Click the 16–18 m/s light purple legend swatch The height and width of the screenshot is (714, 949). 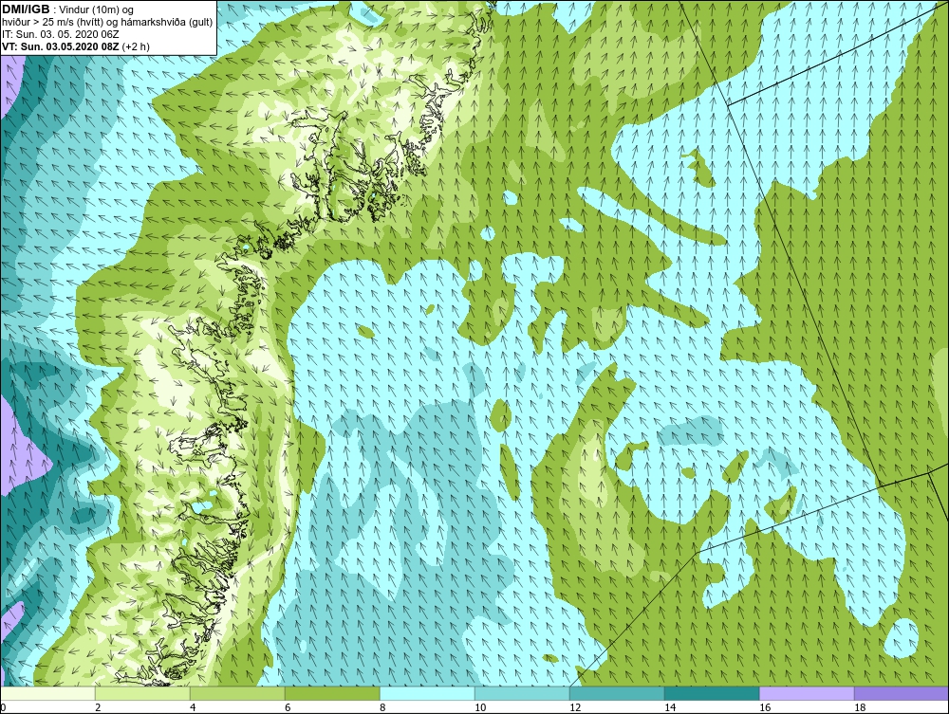coord(807,693)
